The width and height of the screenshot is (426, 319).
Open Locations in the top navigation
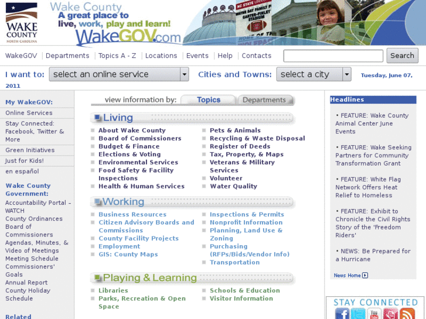pos(161,56)
